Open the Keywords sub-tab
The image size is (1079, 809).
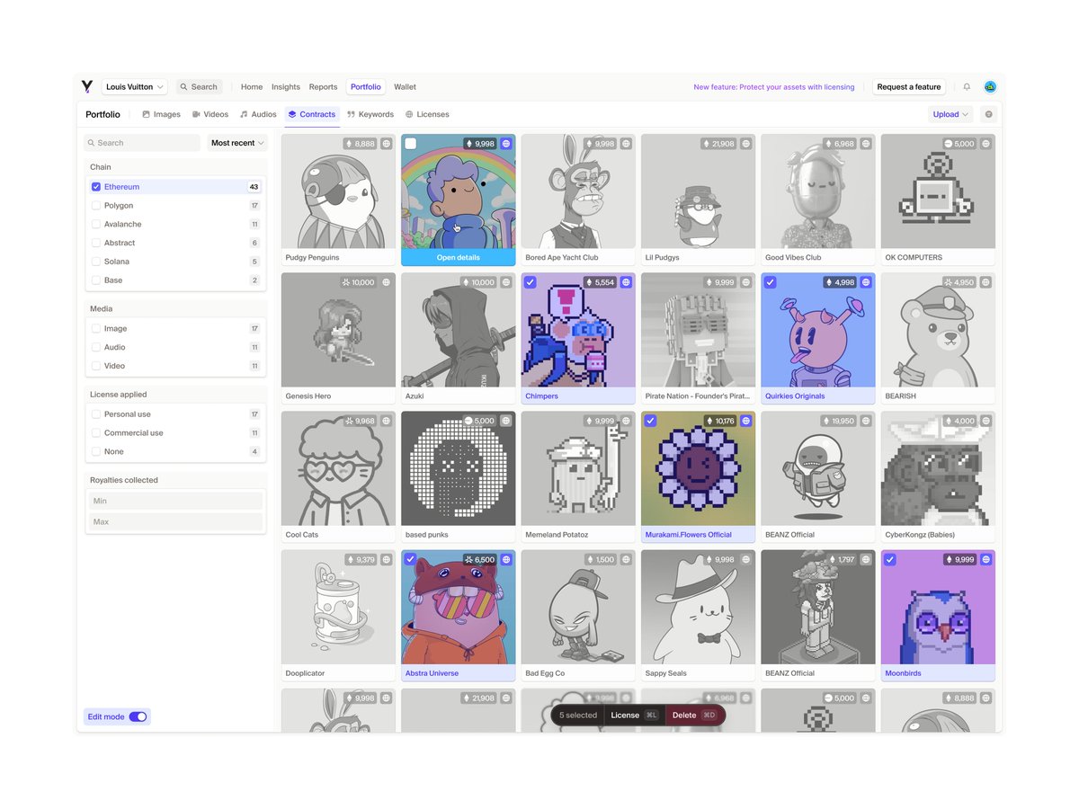[370, 114]
